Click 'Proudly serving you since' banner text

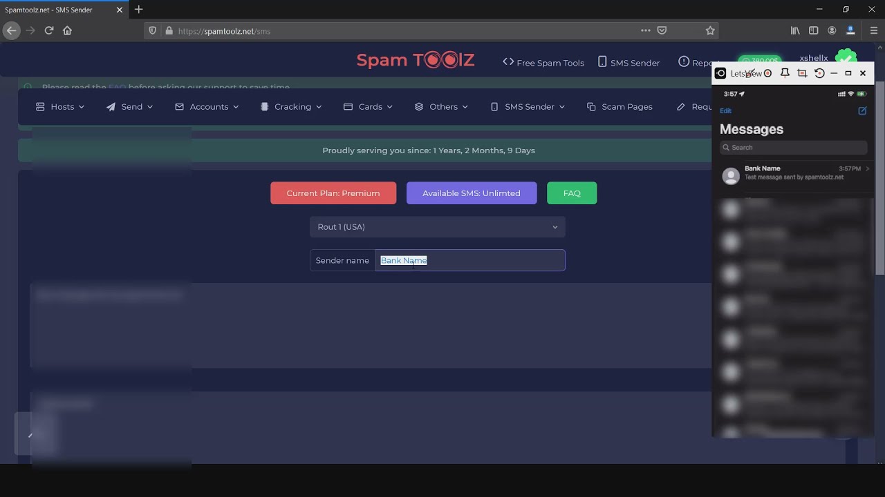click(429, 150)
